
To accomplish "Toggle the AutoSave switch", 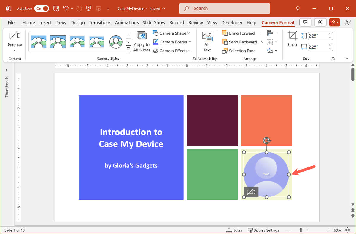I will [x=42, y=9].
